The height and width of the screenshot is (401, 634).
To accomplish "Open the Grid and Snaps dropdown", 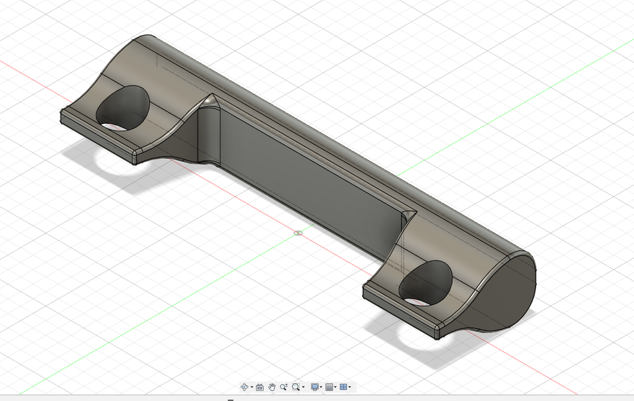I will [335, 387].
